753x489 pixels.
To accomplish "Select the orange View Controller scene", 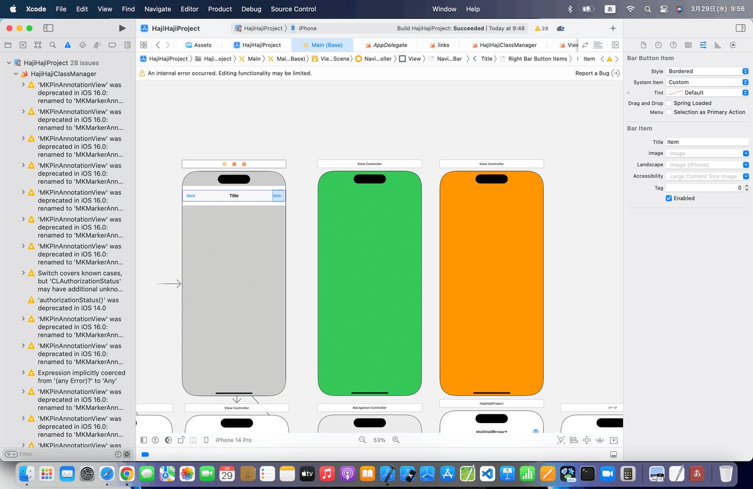I will 491,283.
